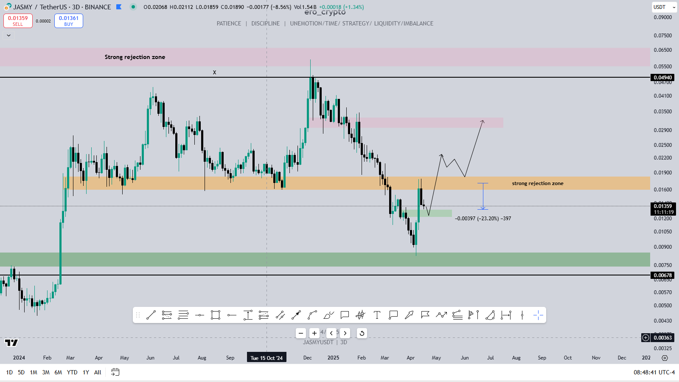Viewport: 679px width, 382px height.
Task: Select the Curve drawing tool
Action: [312, 315]
